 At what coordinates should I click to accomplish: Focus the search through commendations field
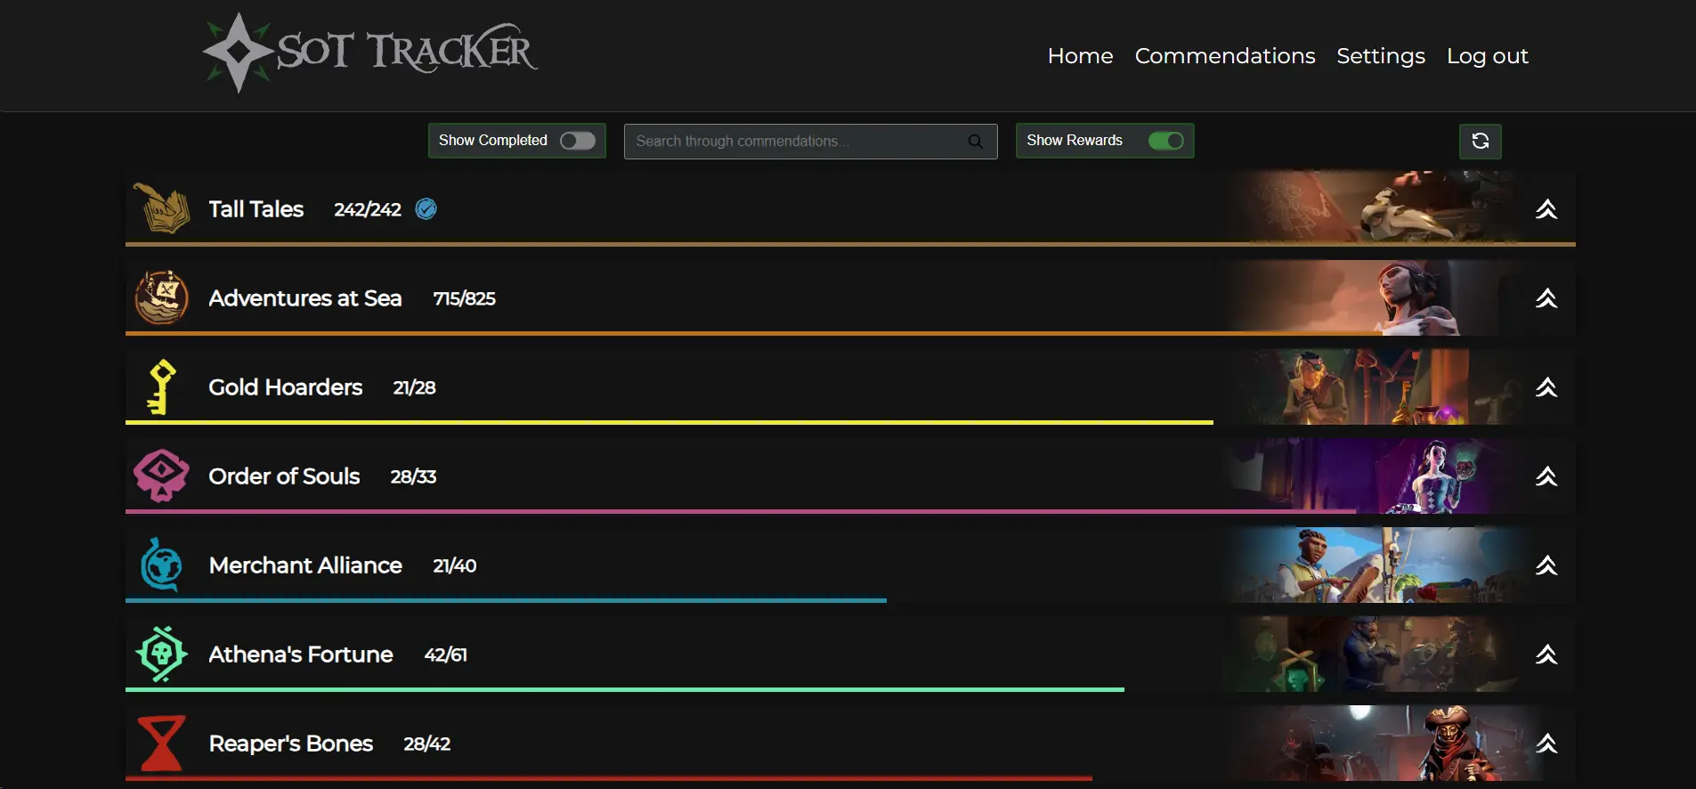(x=797, y=142)
